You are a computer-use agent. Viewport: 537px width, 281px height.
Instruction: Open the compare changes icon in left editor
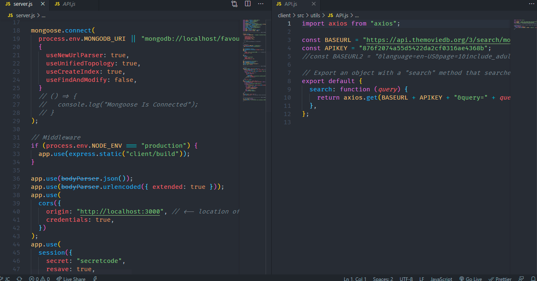(234, 4)
